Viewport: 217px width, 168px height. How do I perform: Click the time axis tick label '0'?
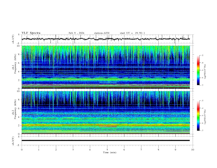pyautogui.click(x=22, y=150)
